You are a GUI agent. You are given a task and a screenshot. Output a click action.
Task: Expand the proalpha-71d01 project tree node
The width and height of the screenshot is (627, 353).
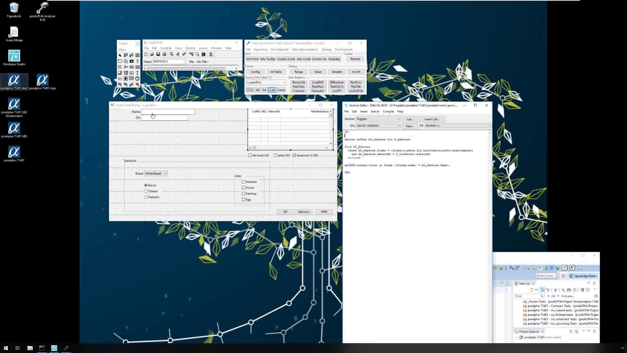(x=517, y=337)
